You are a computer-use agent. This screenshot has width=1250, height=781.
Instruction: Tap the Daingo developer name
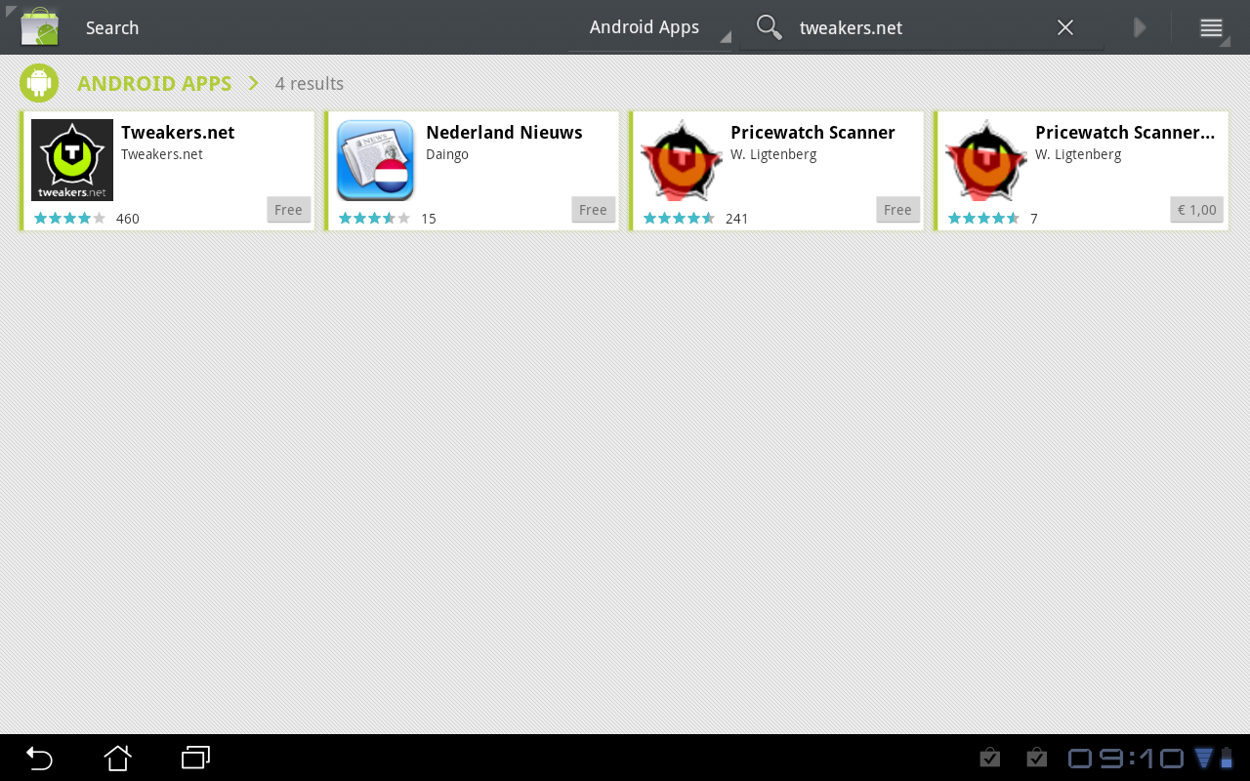coord(447,154)
